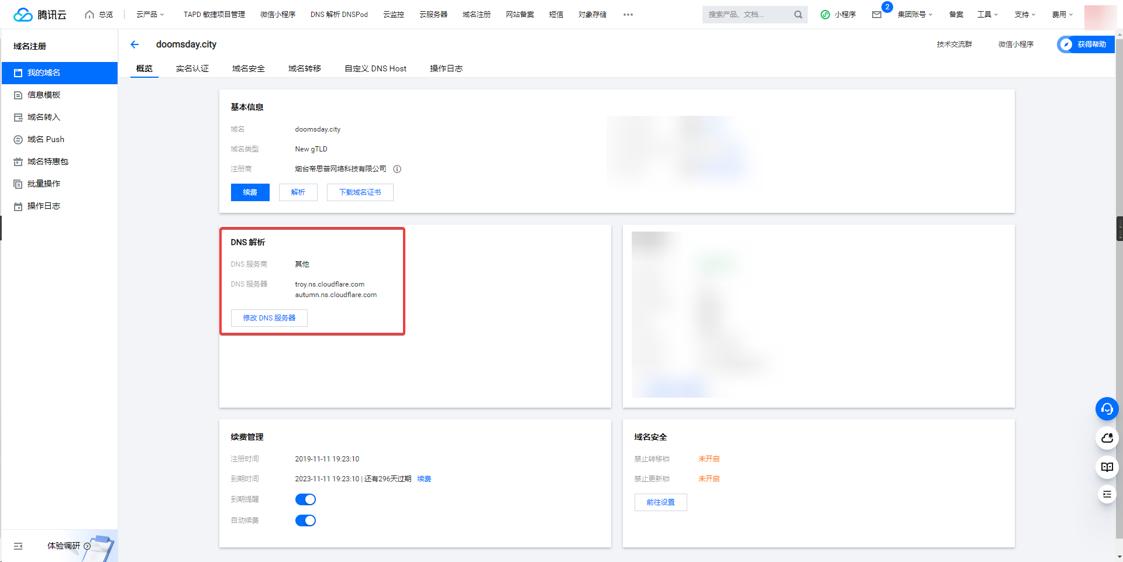Select 域名转入 in the sidebar
This screenshot has width=1123, height=562.
click(44, 117)
